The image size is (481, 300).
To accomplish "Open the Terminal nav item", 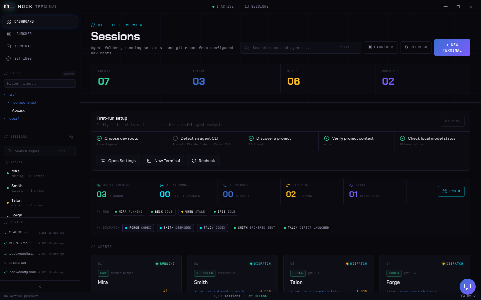I will (40, 46).
